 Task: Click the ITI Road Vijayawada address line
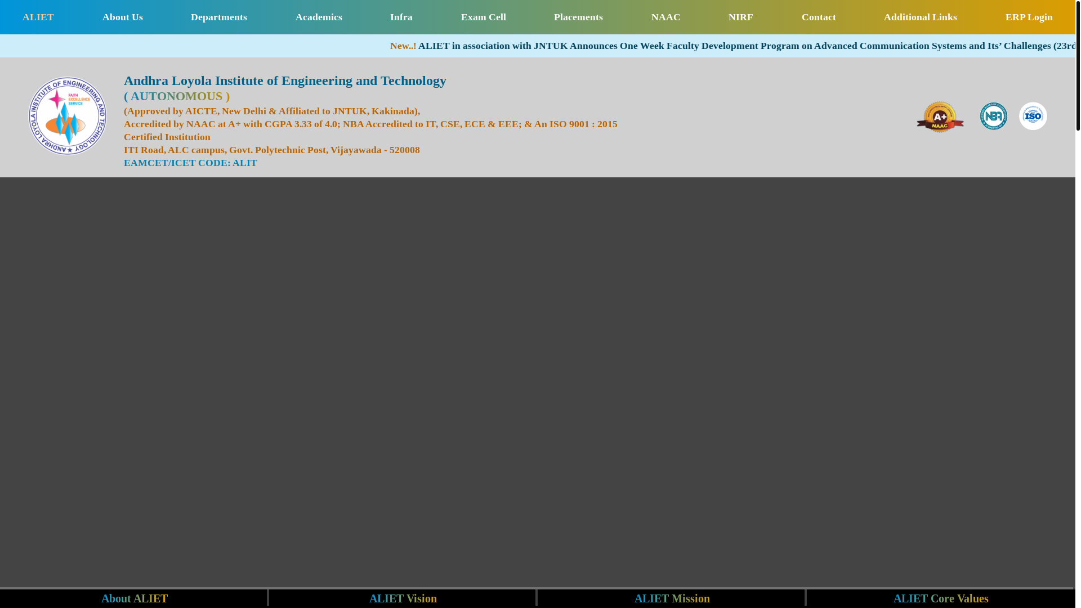coord(272,150)
